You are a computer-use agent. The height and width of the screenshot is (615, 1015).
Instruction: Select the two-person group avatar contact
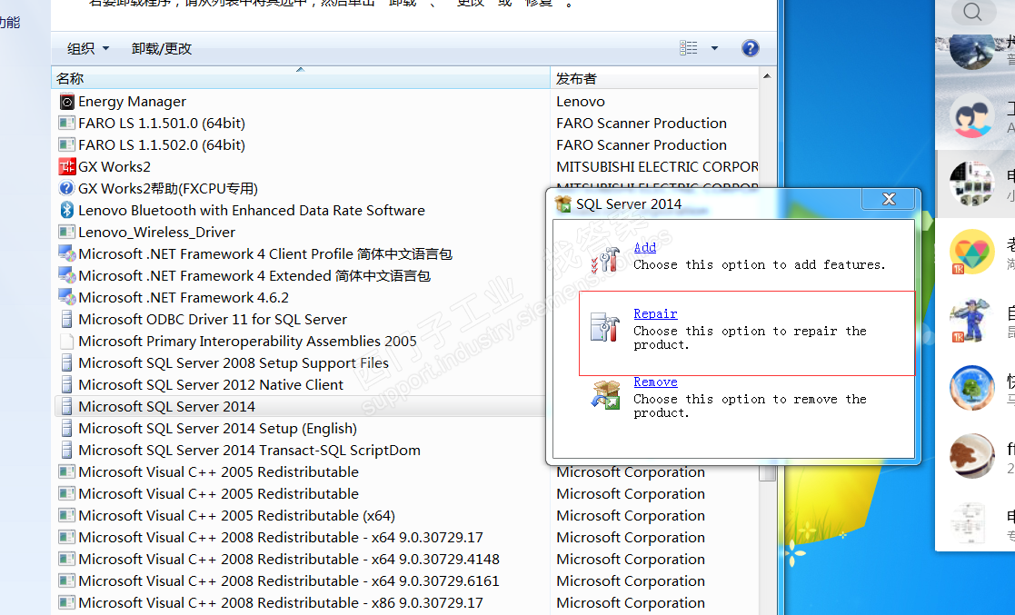[x=971, y=116]
